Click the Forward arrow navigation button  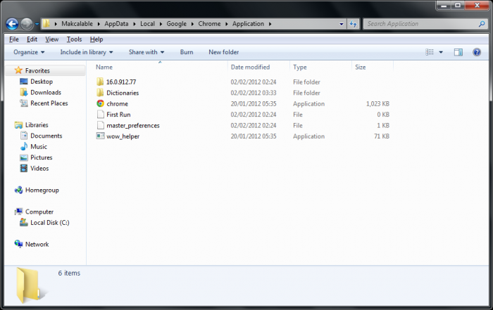(x=27, y=24)
